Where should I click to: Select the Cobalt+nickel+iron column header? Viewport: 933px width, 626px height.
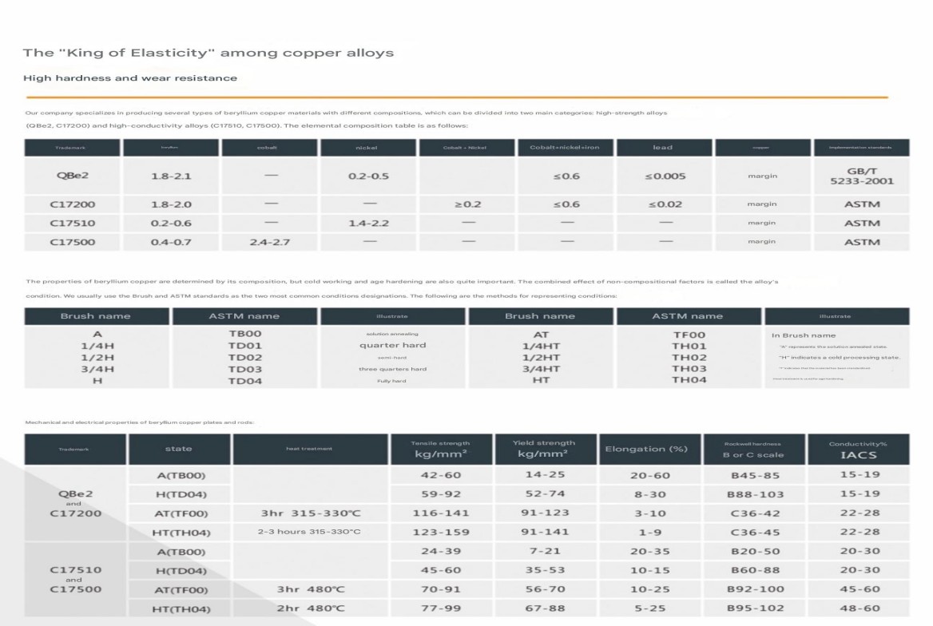(566, 148)
